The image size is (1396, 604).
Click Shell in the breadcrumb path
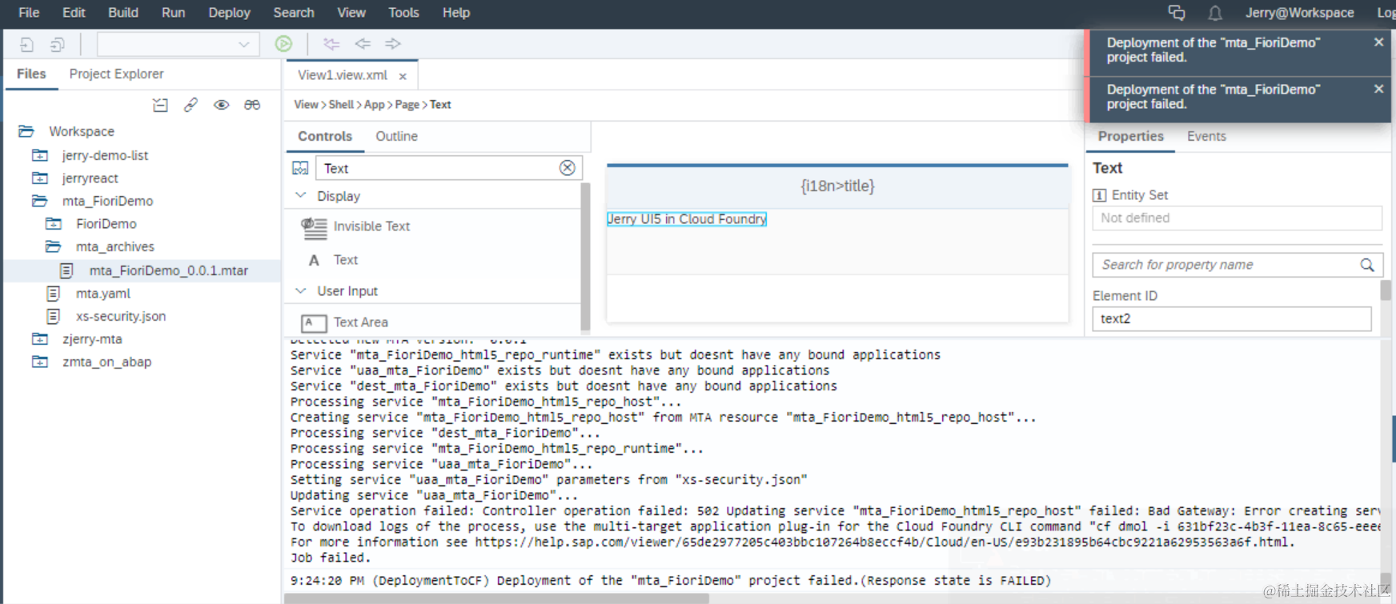tap(341, 105)
